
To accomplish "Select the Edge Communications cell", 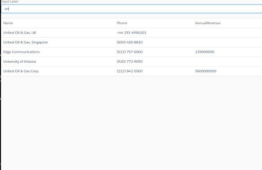I will [x=21, y=52].
